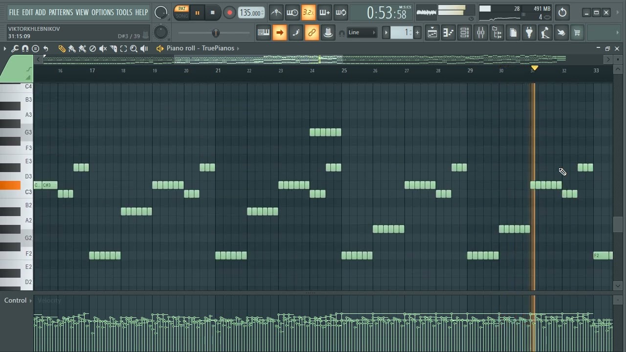Click the master volume knob

(x=160, y=13)
